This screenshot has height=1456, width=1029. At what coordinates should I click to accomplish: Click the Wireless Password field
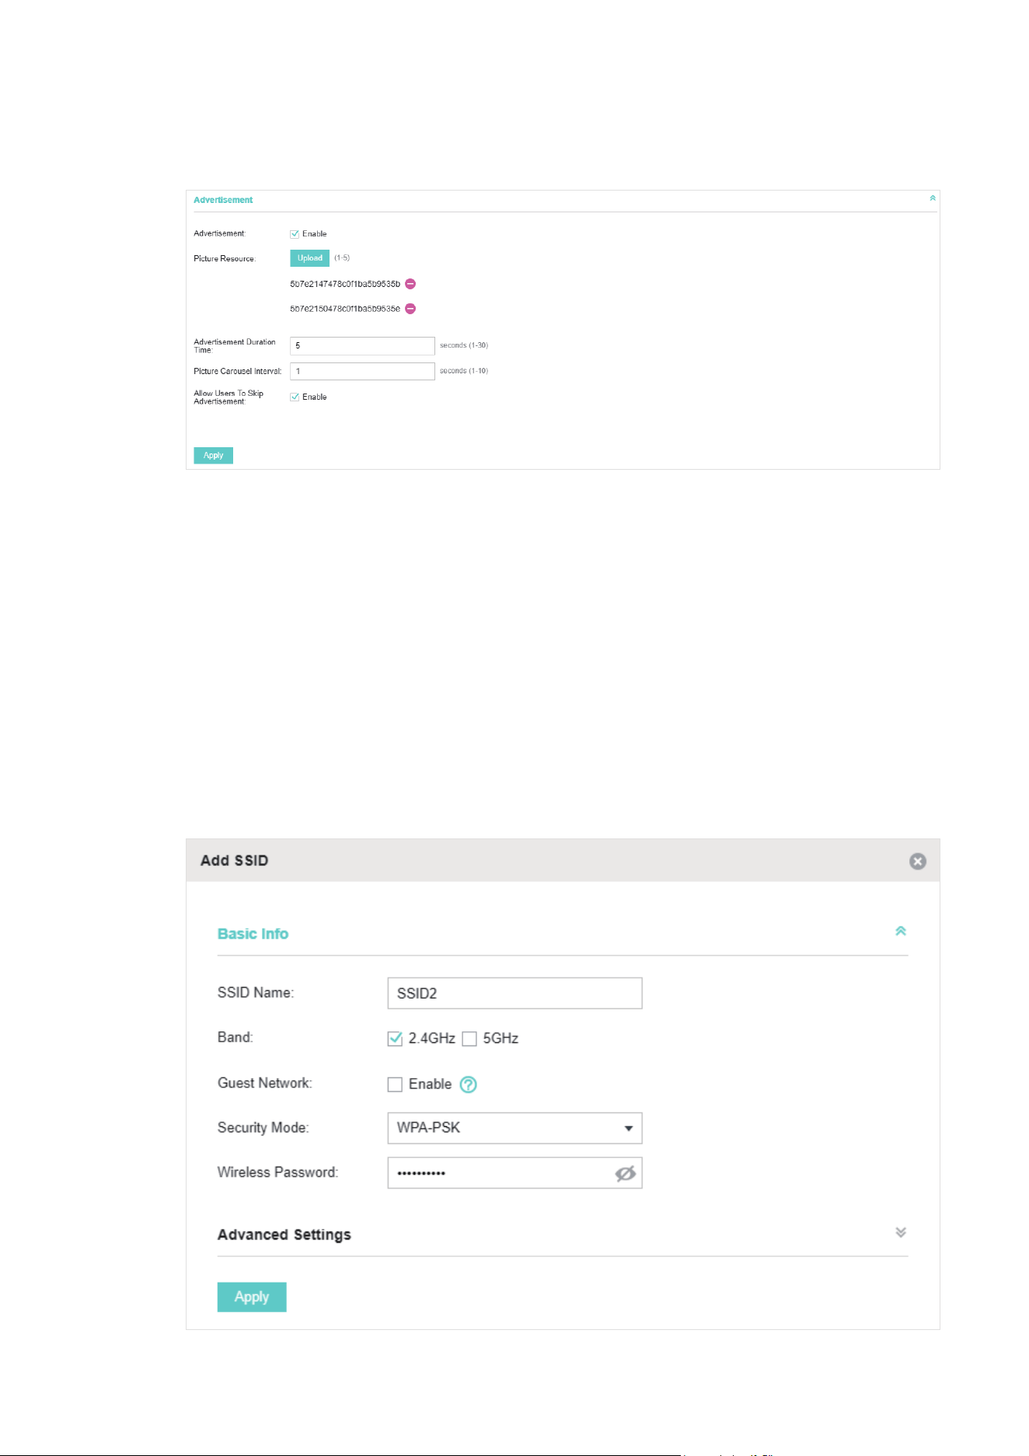point(514,1173)
